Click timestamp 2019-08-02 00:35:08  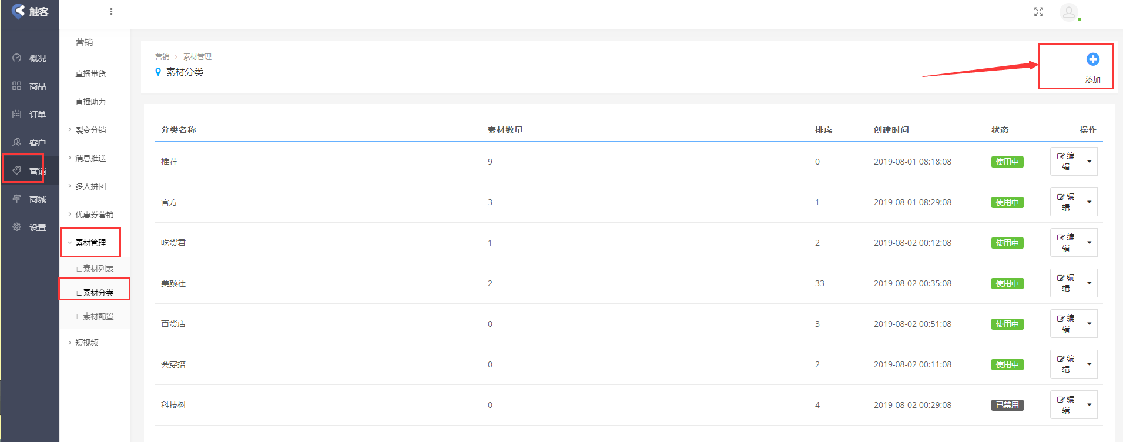tap(913, 283)
